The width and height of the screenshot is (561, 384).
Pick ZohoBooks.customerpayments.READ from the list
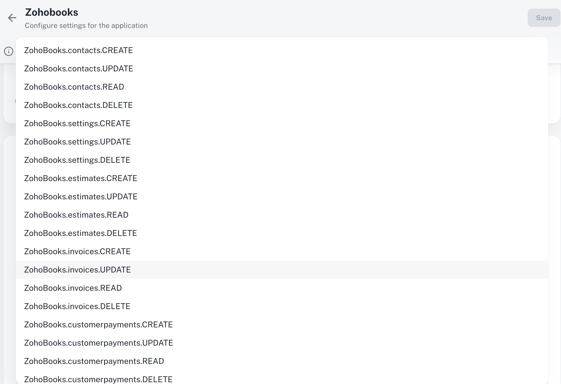point(94,361)
